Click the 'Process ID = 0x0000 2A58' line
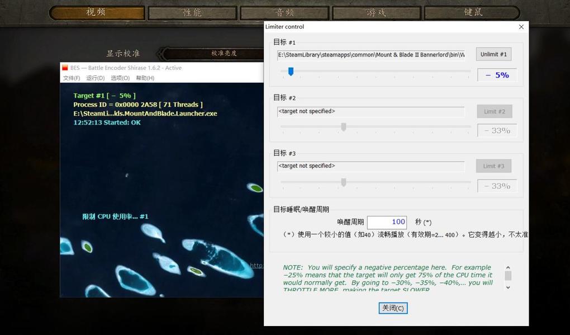Image resolution: width=570 pixels, height=335 pixels. pos(138,105)
